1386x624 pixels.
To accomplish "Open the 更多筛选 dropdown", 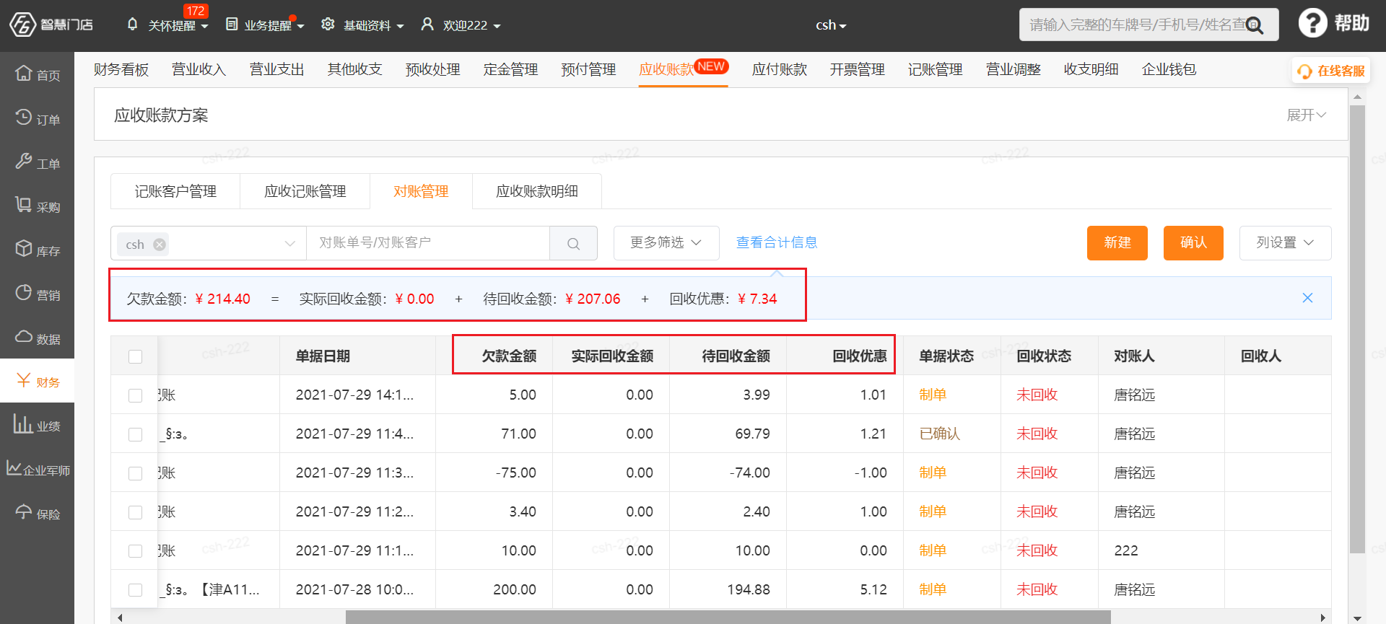I will click(666, 243).
